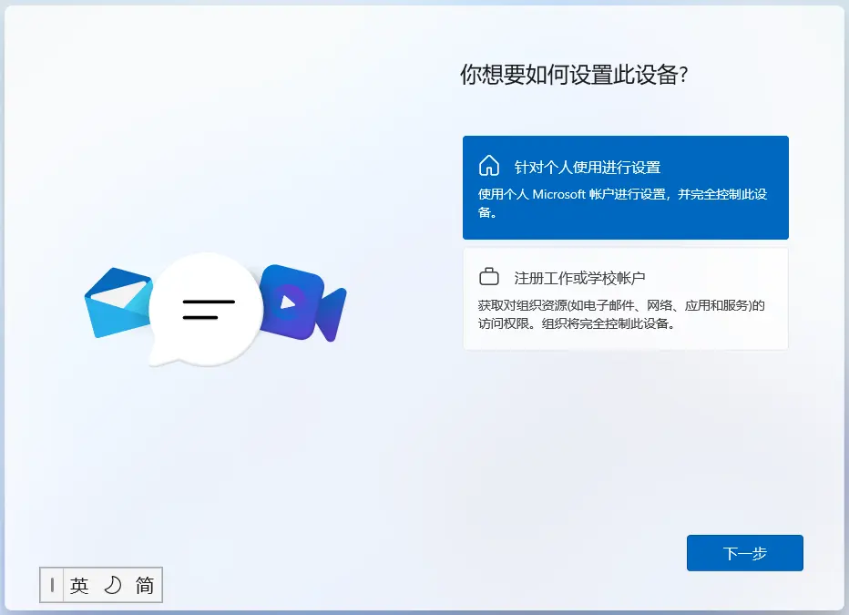The image size is (849, 615).
Task: Click the moon icon in the IME bar
Action: [112, 585]
